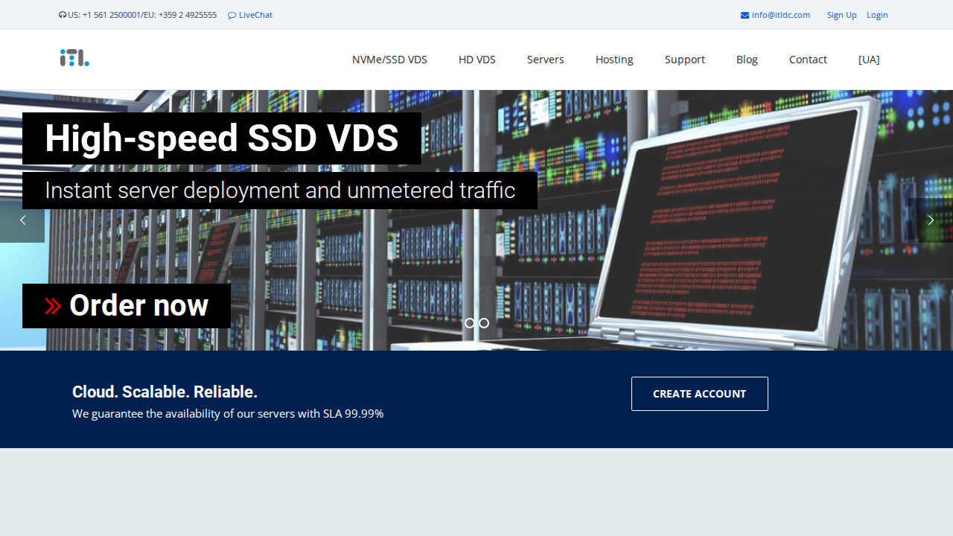Show previous slide with left arrow

pos(22,220)
